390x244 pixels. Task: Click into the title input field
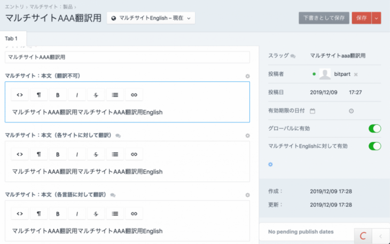tap(127, 57)
